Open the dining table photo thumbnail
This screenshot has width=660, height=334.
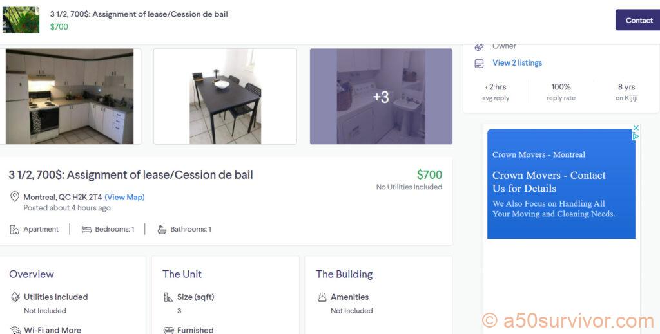click(225, 97)
